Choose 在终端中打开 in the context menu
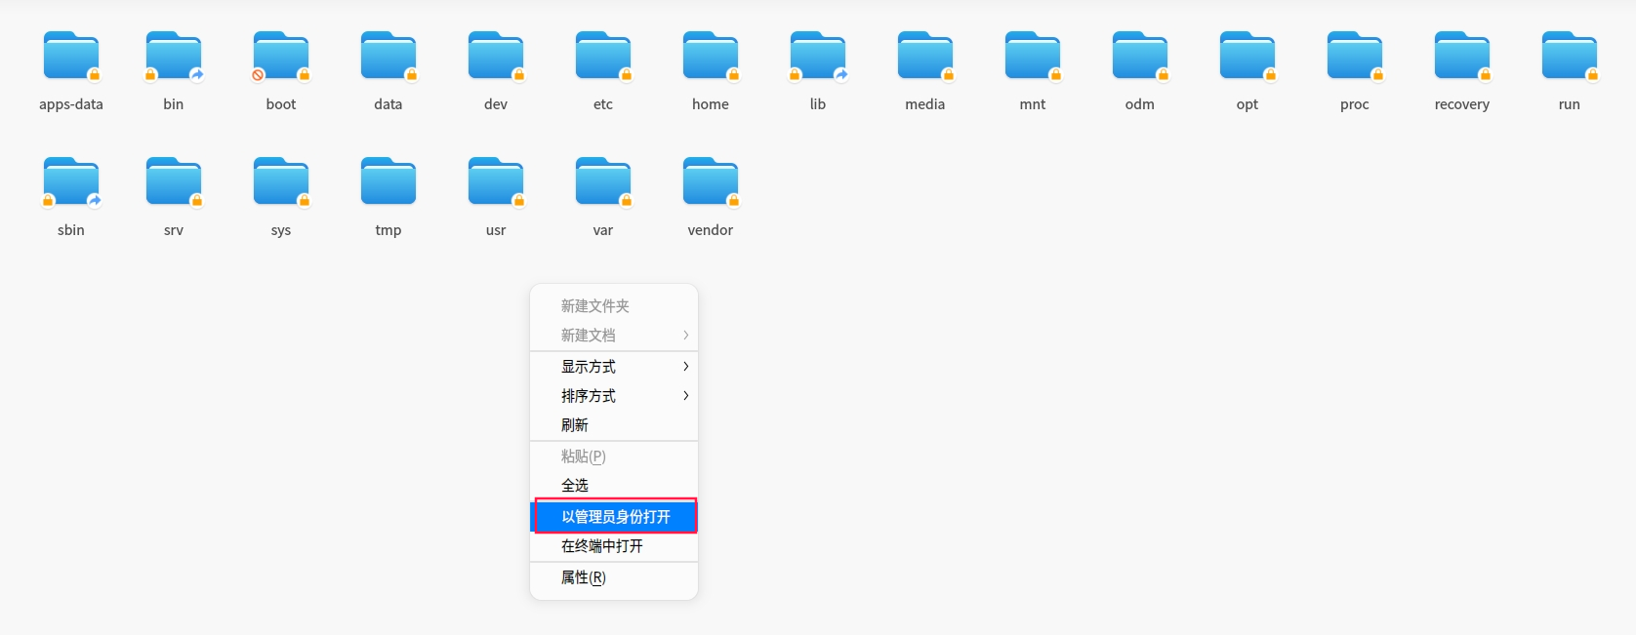Viewport: 1636px width, 635px height. [x=614, y=545]
